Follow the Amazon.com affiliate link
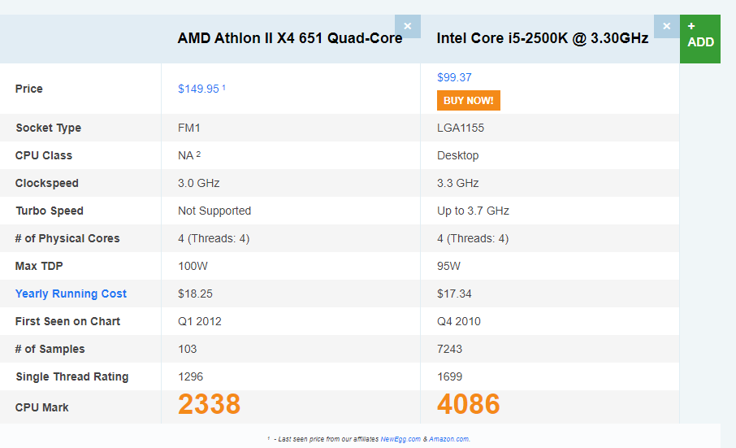Screen dimensions: 736x448 [449, 439]
